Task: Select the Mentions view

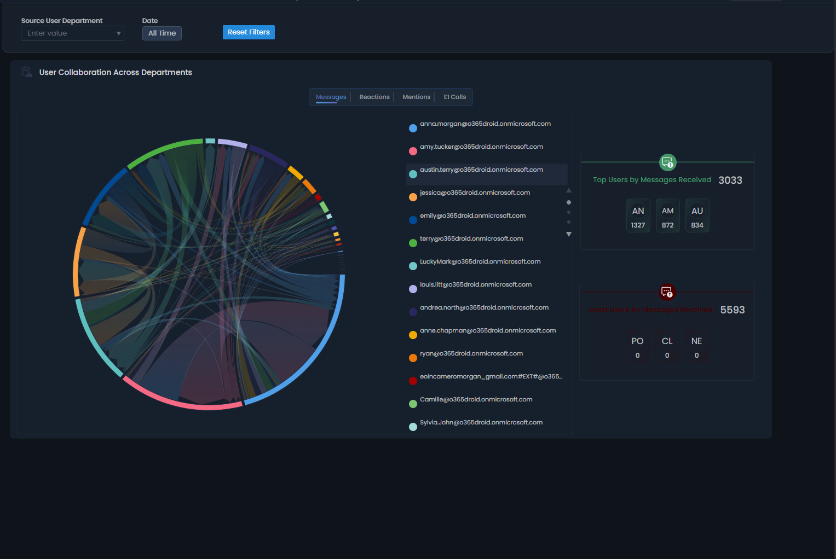Action: click(x=416, y=97)
